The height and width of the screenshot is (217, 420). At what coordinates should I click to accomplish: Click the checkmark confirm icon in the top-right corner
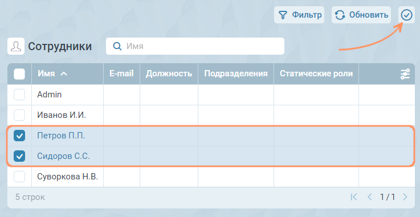(406, 15)
